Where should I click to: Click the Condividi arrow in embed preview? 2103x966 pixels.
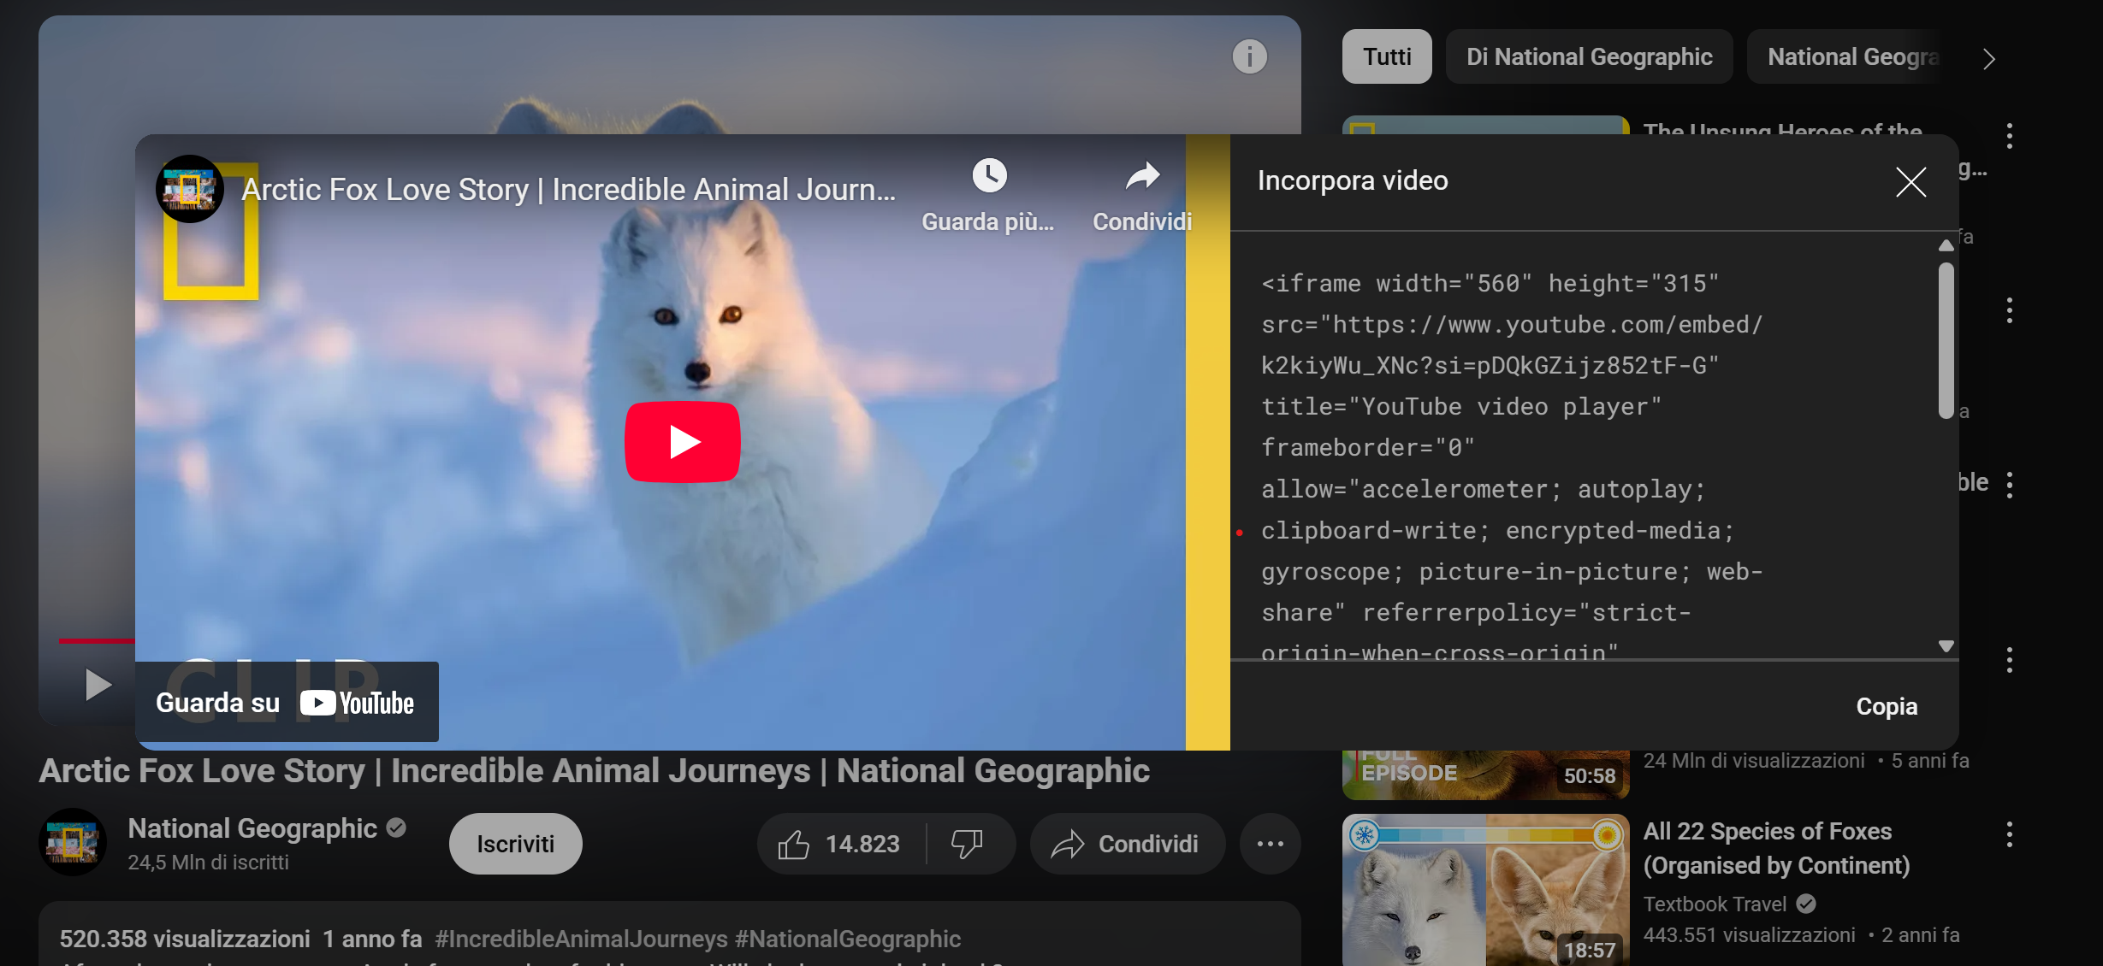(1142, 176)
